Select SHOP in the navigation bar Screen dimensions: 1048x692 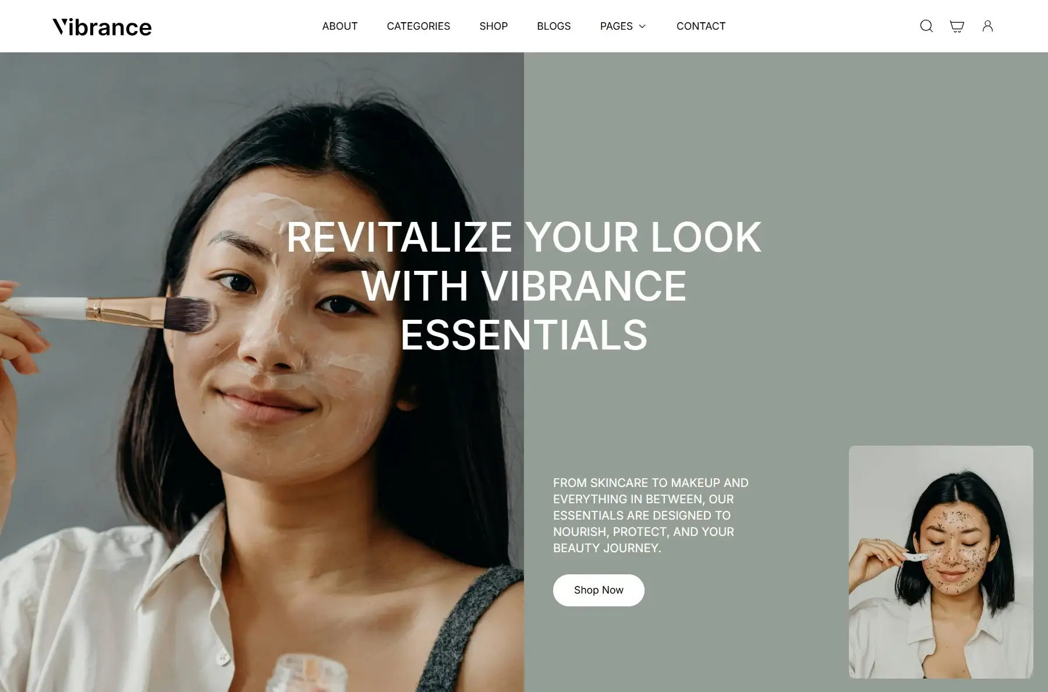[x=493, y=26]
